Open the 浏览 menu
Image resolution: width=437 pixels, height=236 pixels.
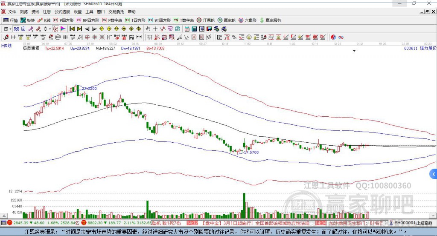tap(24, 12)
